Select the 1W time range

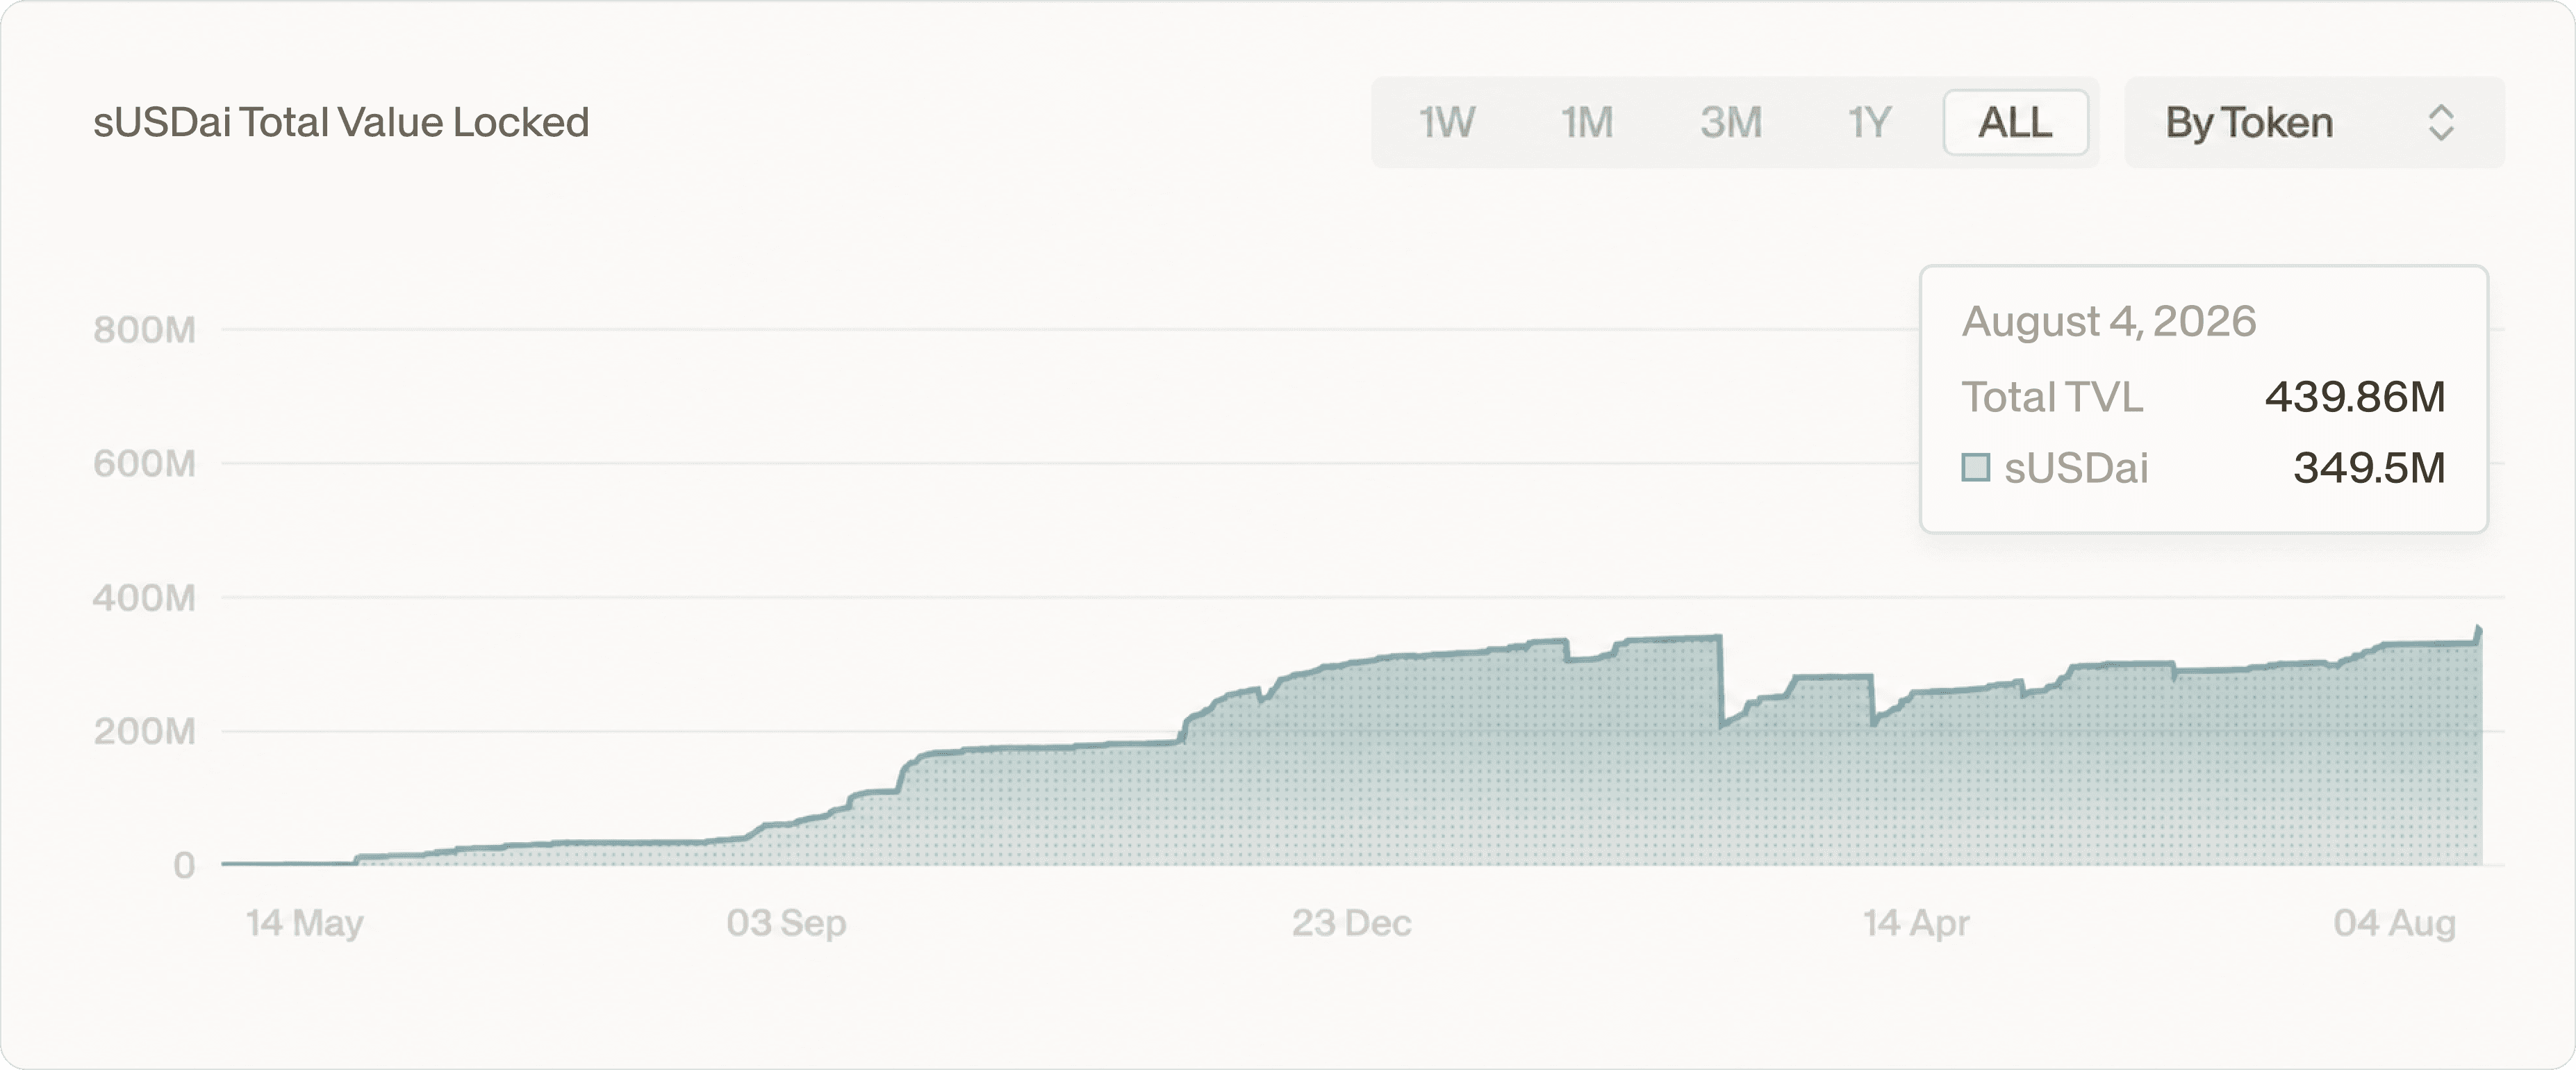pyautogui.click(x=1446, y=123)
